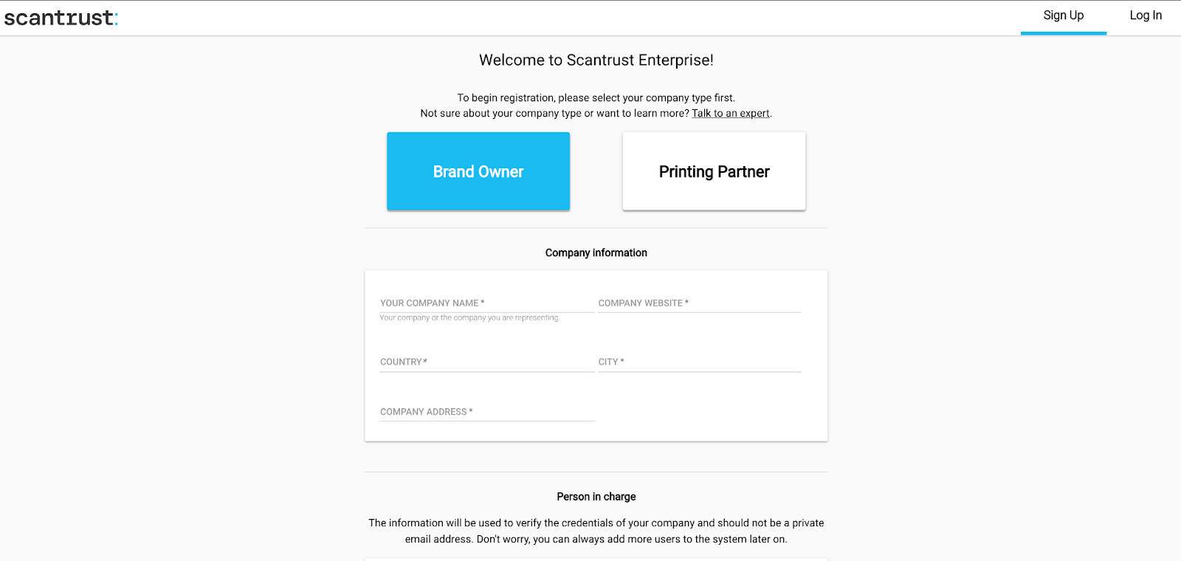Follow the Talk to an expert link

pyautogui.click(x=731, y=113)
